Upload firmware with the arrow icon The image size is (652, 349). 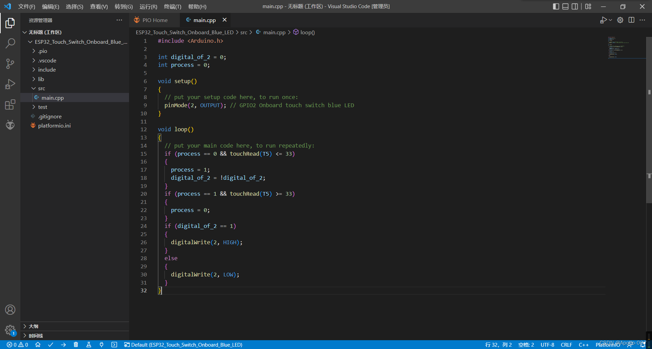click(64, 345)
